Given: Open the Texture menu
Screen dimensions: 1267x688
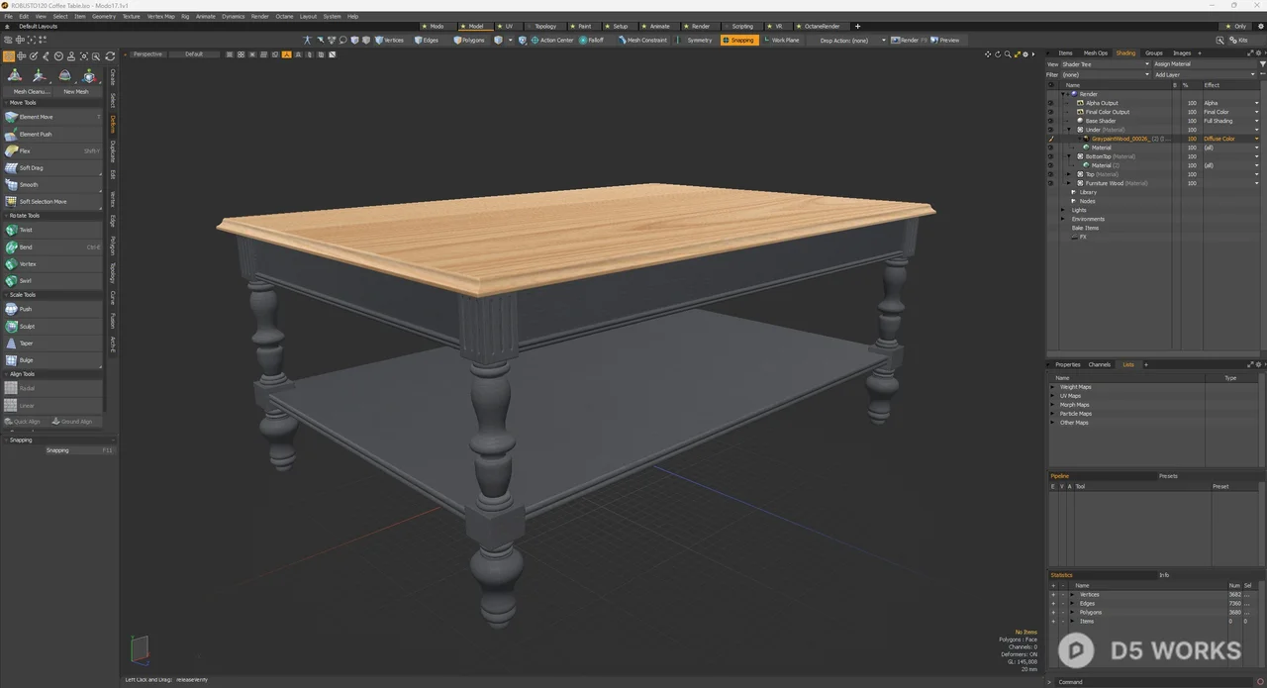Looking at the screenshot, I should pos(131,17).
